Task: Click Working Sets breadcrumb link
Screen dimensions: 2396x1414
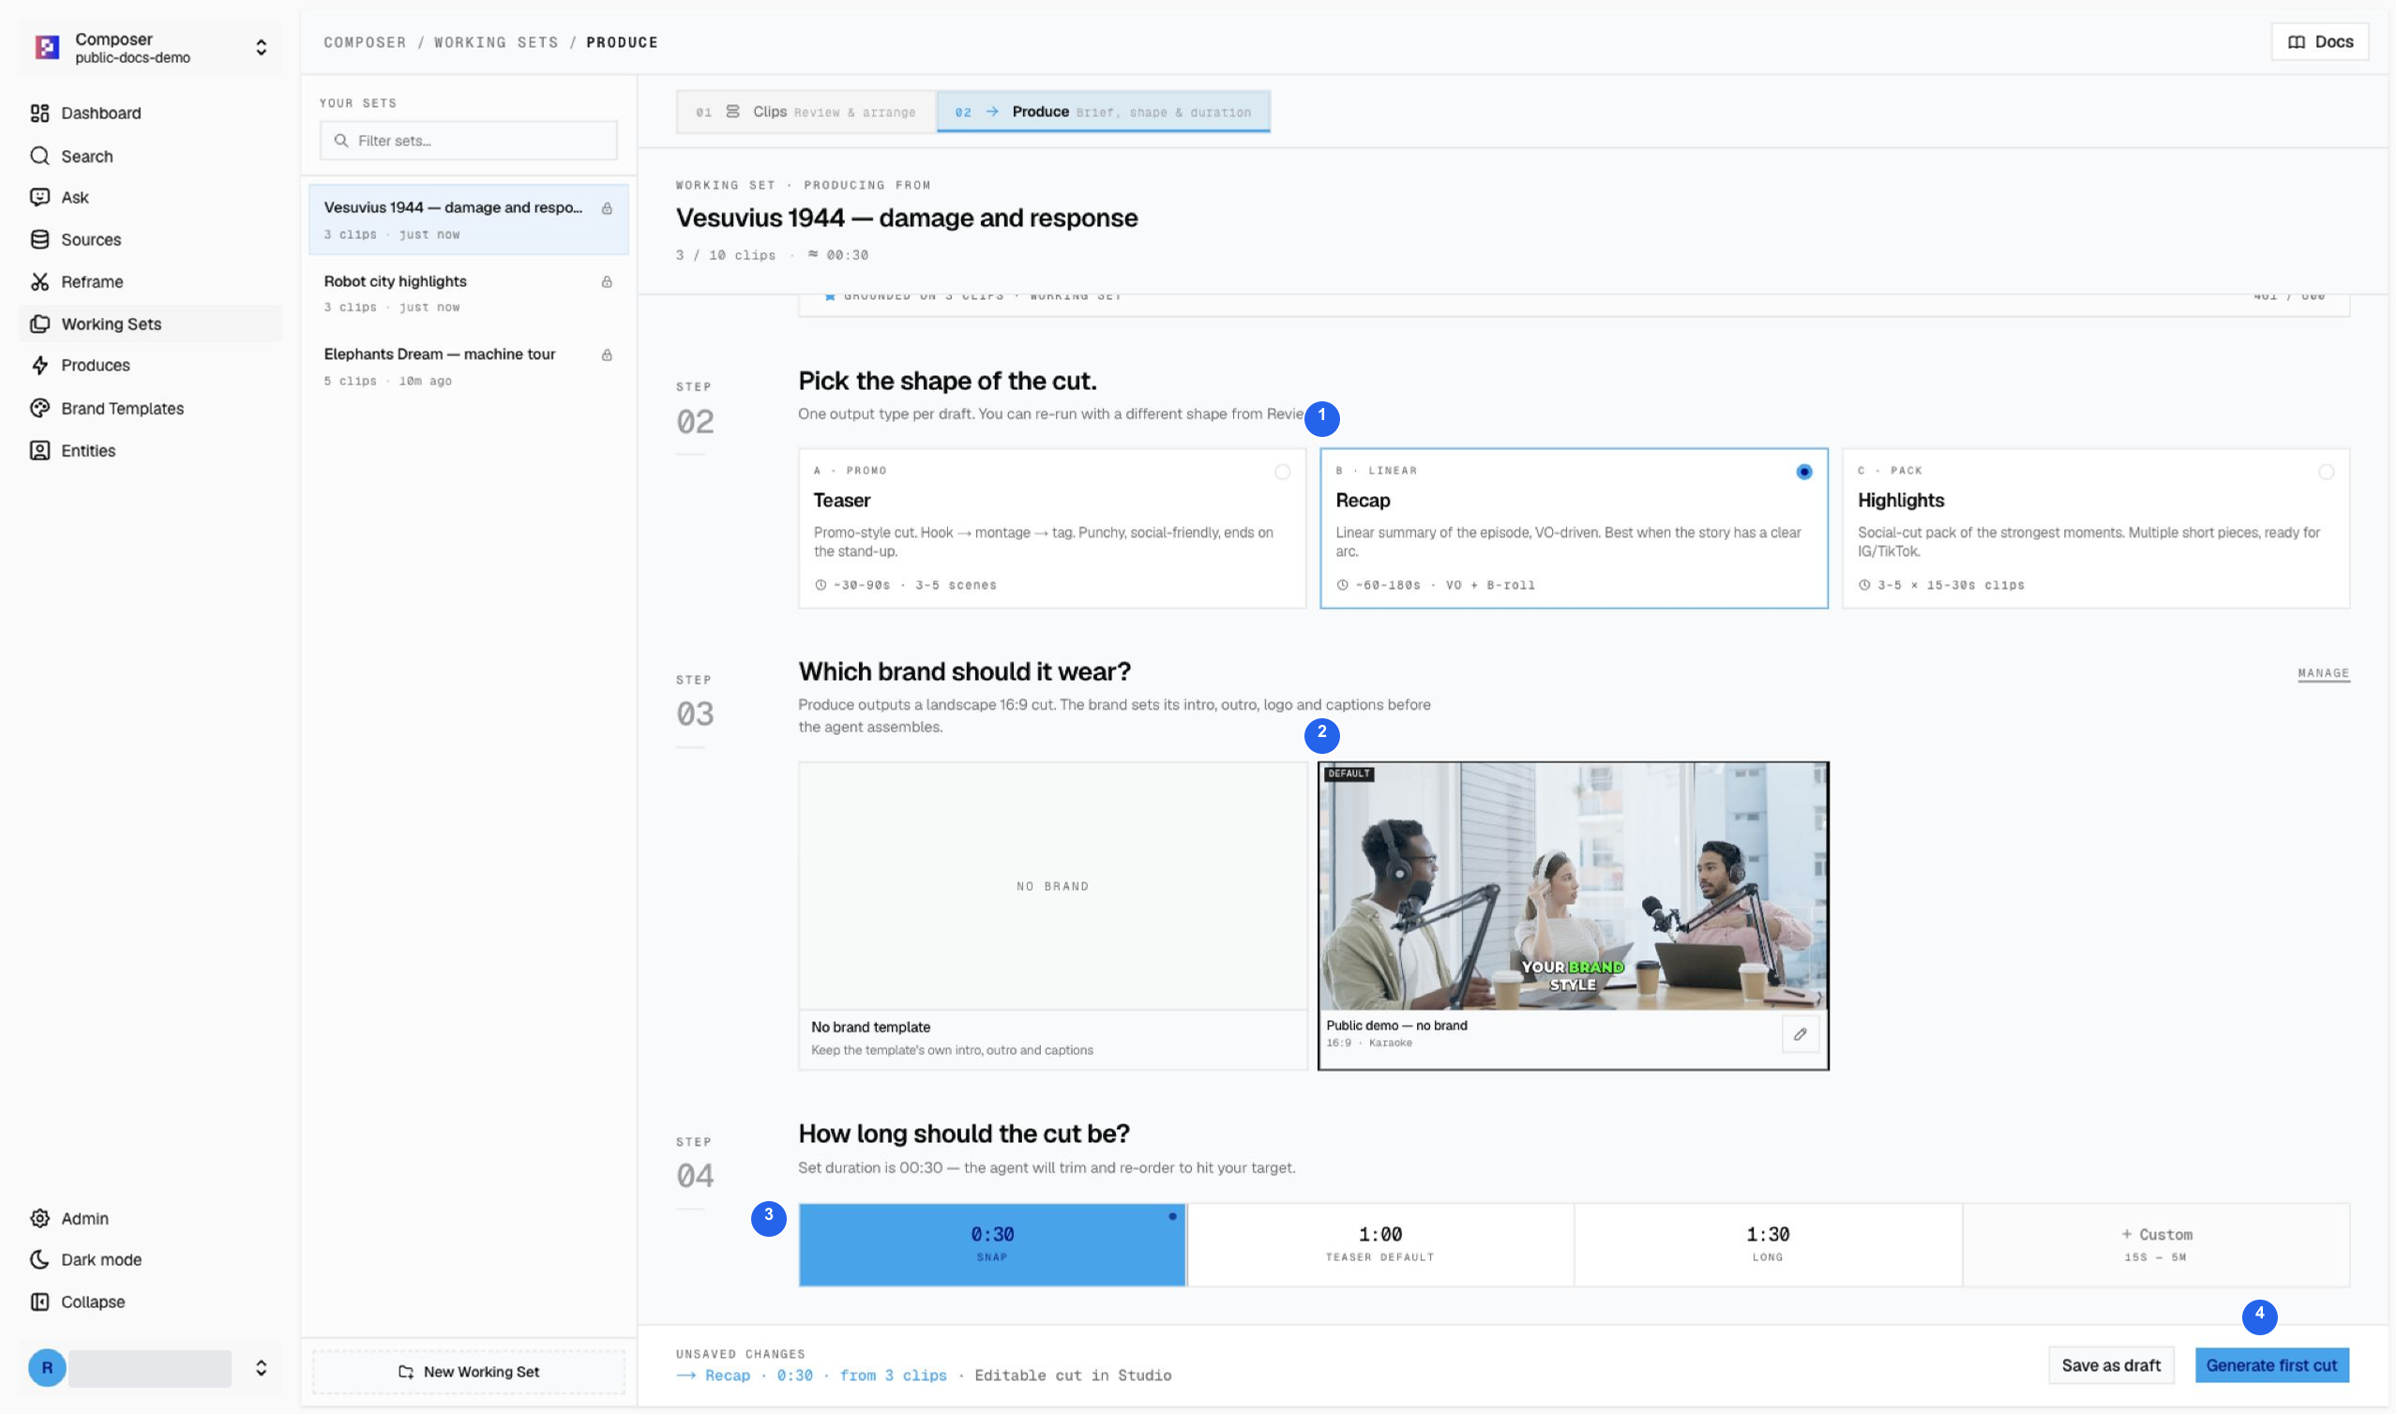Action: pyautogui.click(x=496, y=43)
